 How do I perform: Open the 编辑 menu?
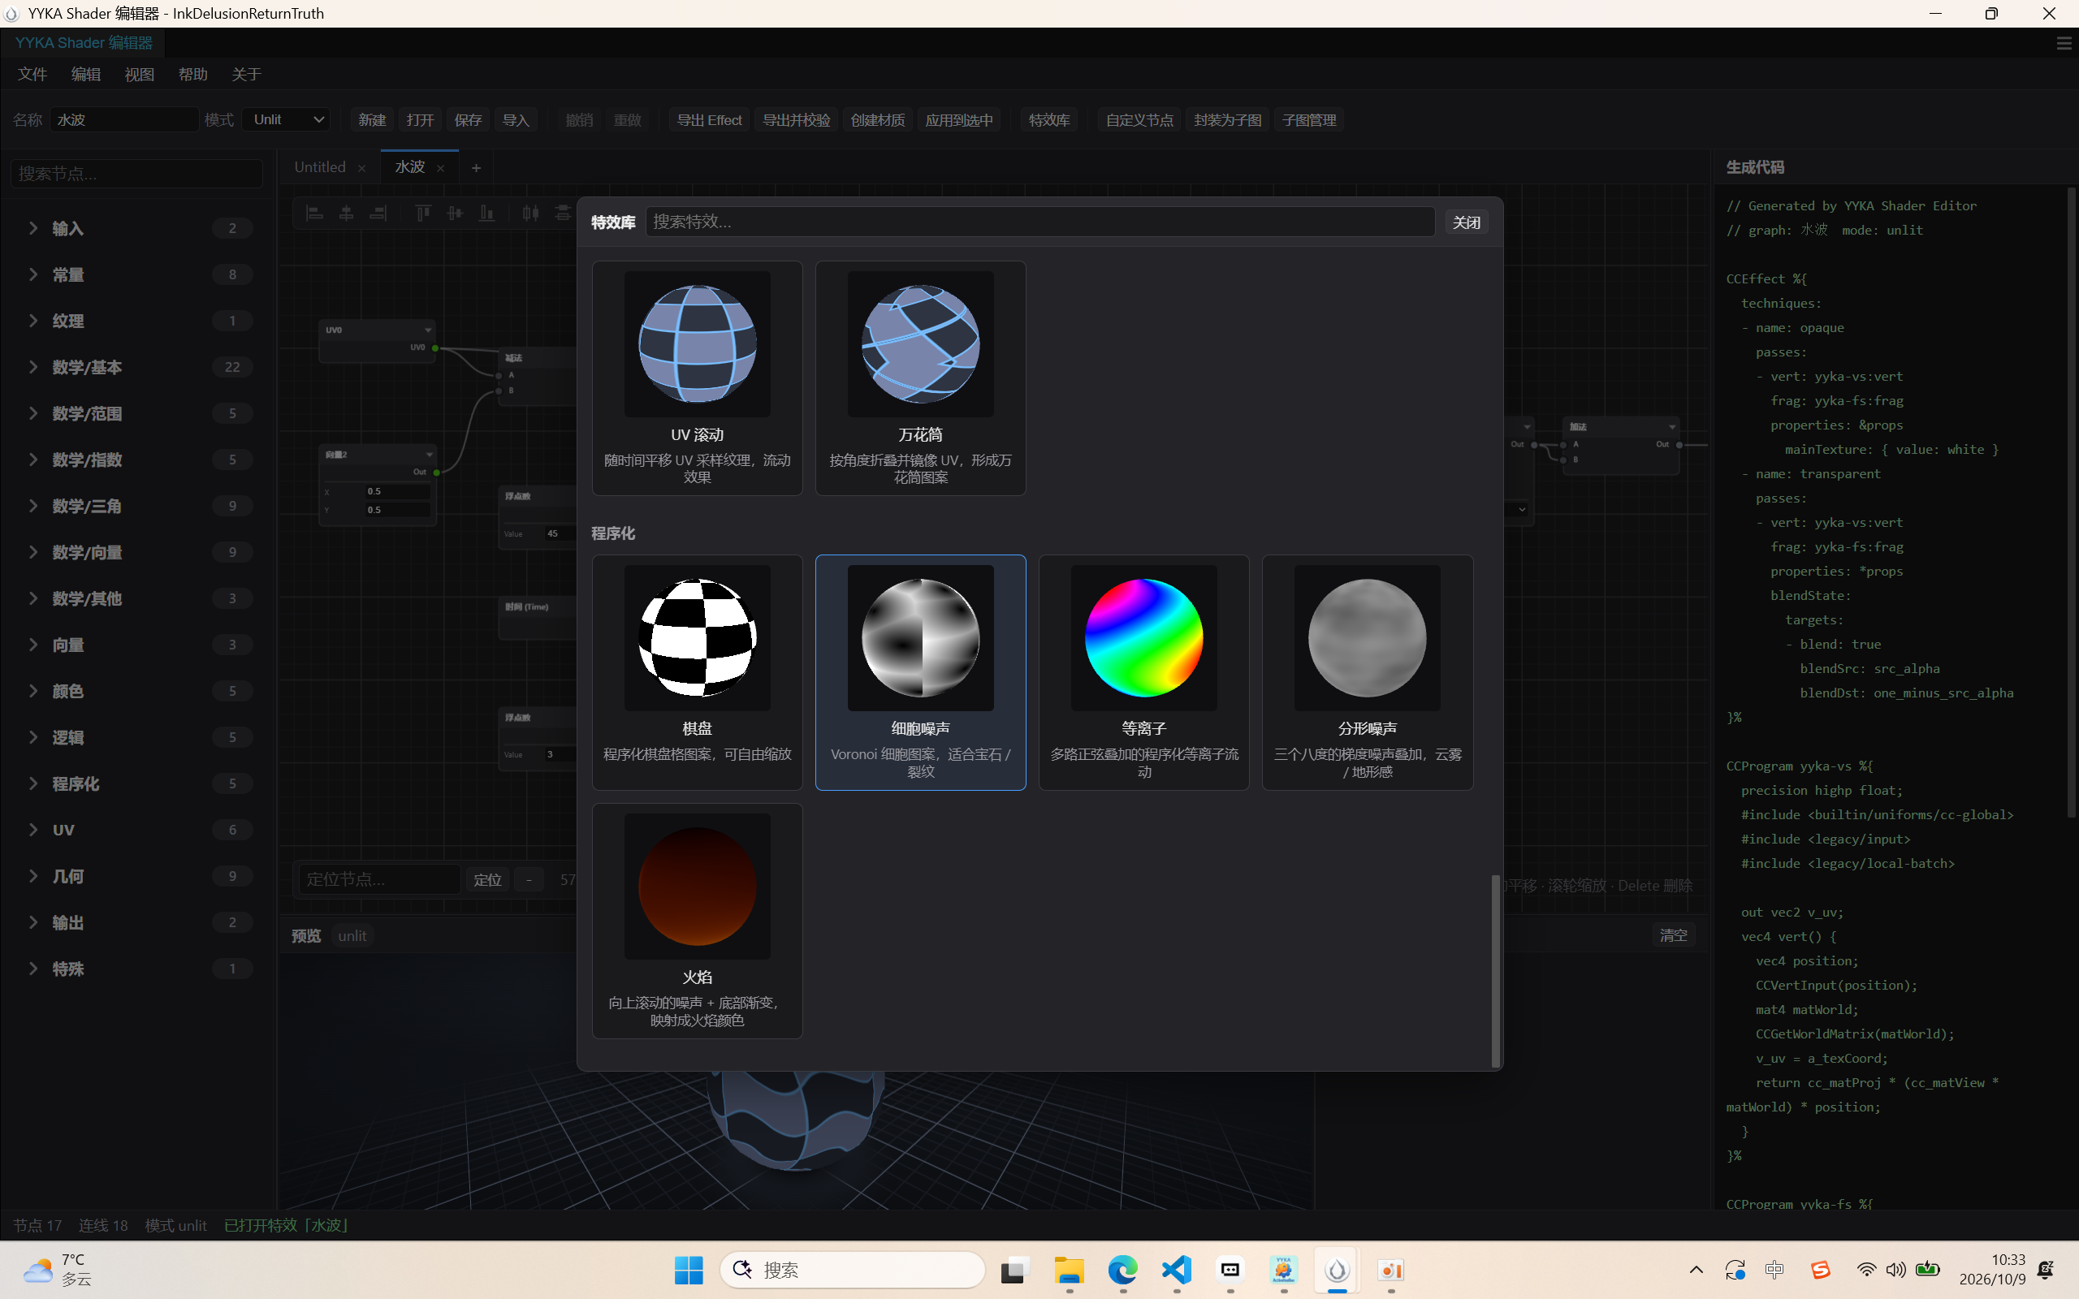86,74
